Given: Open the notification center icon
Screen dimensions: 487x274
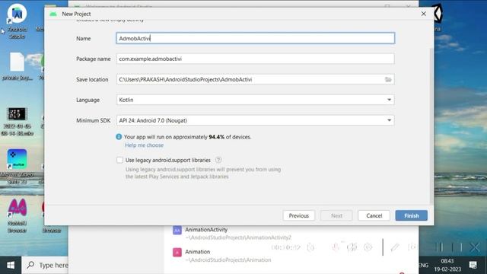Looking at the screenshot, I should tap(473, 265).
